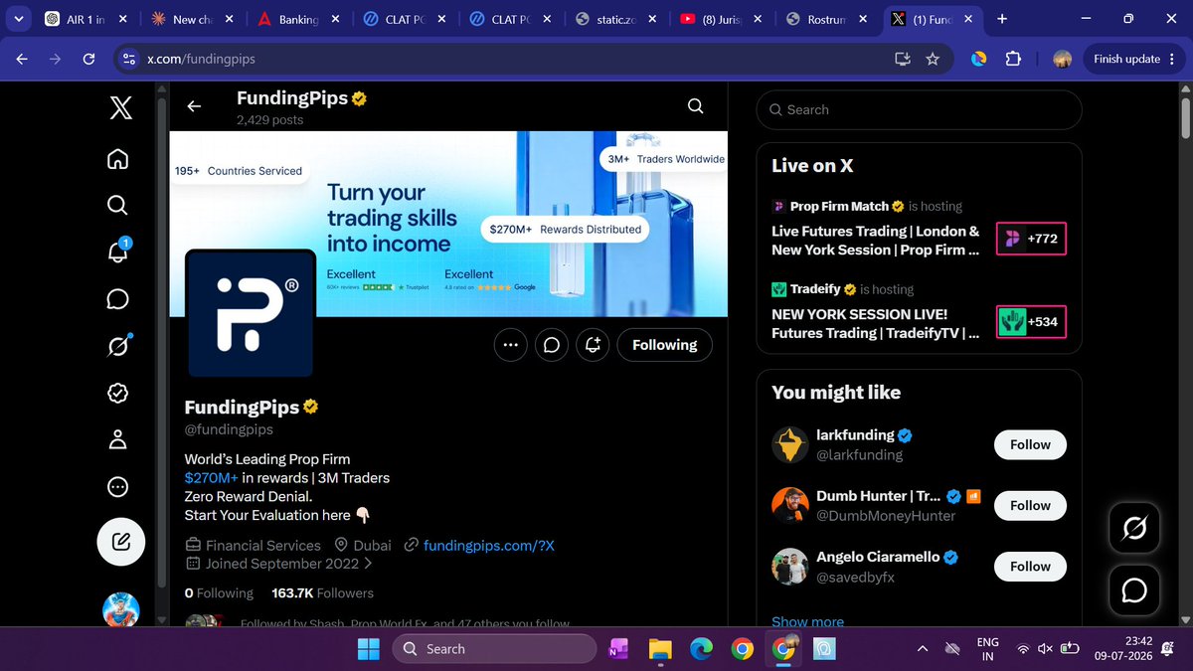Message FundingPips via chat icon

tap(552, 345)
